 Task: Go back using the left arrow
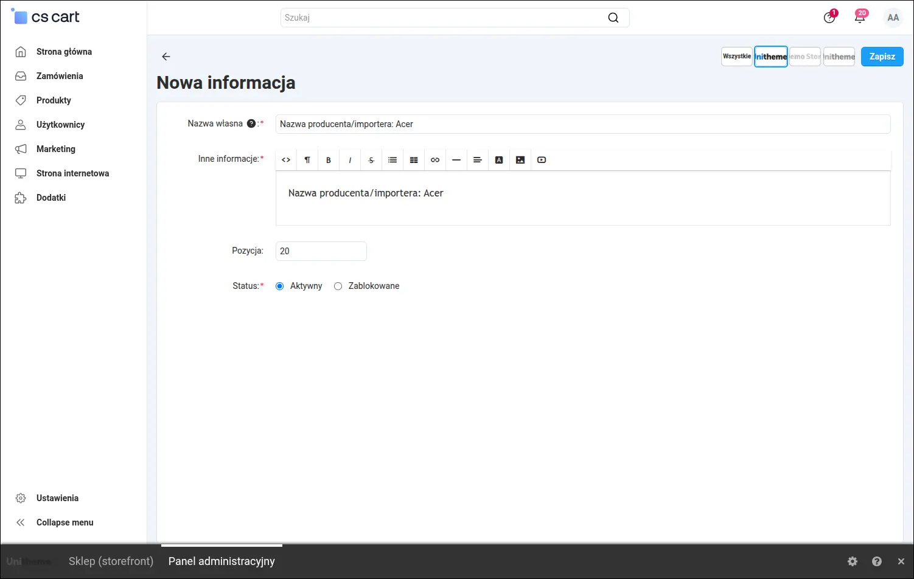point(166,57)
